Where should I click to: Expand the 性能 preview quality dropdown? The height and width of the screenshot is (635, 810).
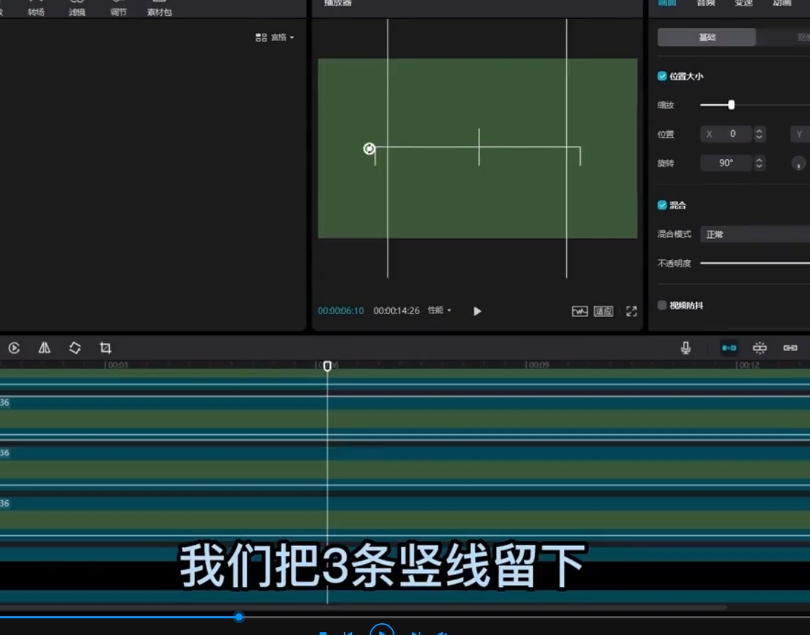[x=439, y=311]
